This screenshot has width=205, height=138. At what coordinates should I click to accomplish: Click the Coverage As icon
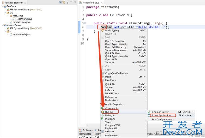(x=102, y=108)
